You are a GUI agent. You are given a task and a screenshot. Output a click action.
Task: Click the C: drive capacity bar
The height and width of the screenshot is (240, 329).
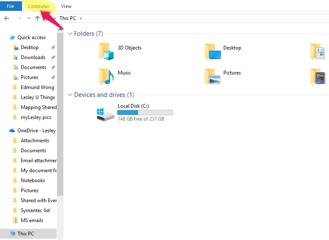(x=145, y=113)
